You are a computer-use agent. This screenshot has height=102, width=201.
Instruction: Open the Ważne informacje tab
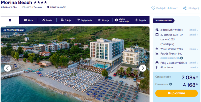point(122,20)
